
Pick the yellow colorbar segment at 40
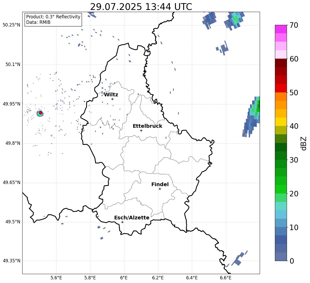[x=281, y=122]
